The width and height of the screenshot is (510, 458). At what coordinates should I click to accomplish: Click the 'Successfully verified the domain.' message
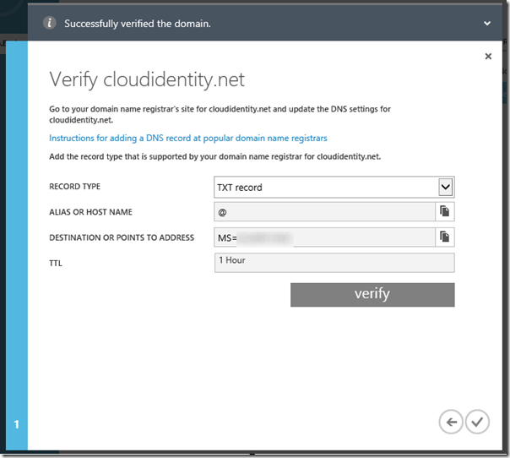point(138,24)
